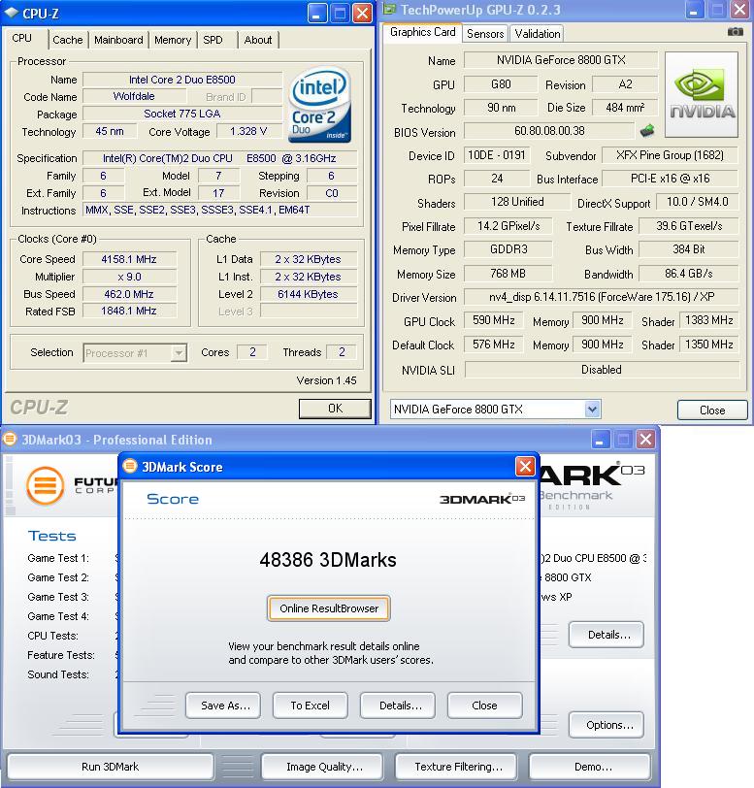Click the 3DMark Score dialog title icon
The height and width of the screenshot is (788, 754).
130,466
